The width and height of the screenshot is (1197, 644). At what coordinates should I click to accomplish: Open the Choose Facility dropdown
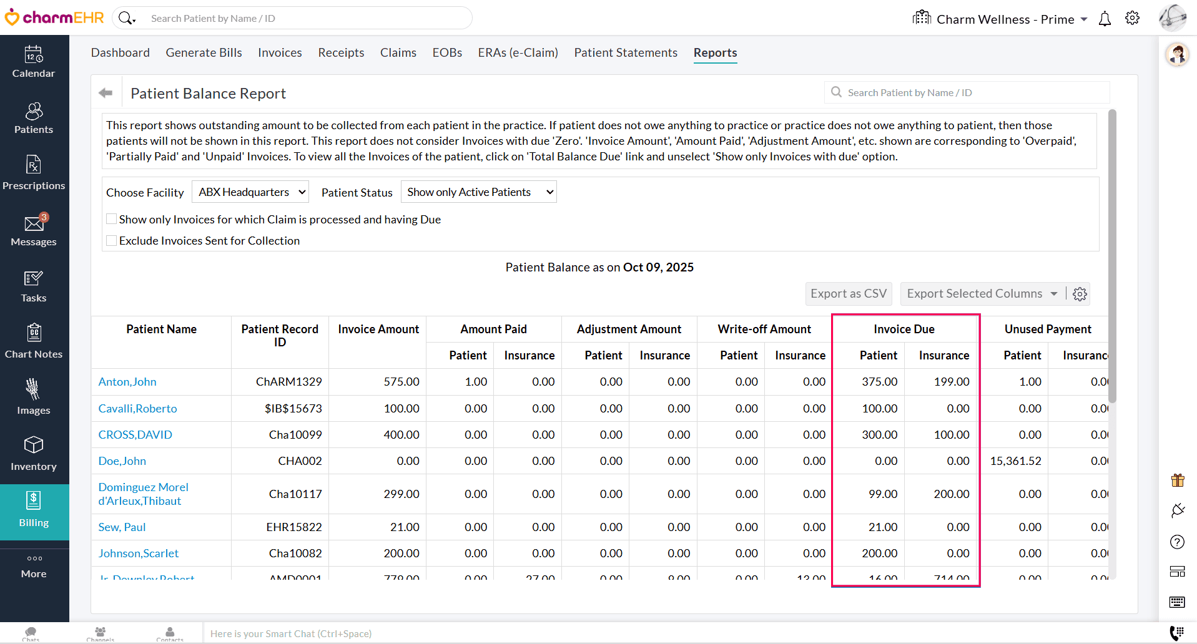[250, 192]
